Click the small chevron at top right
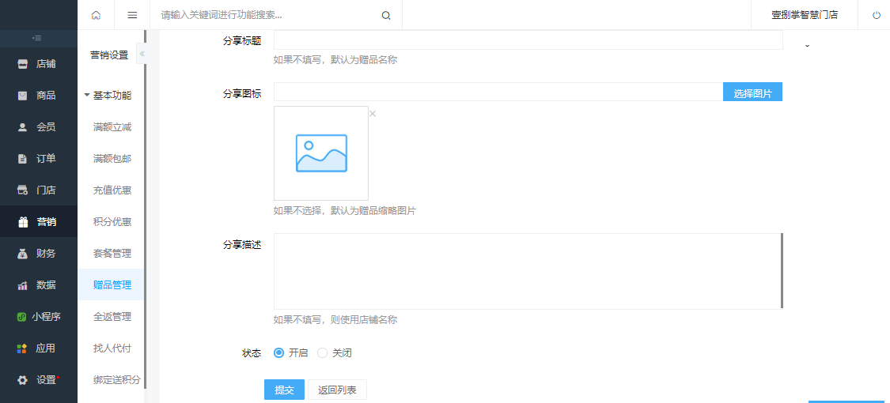The height and width of the screenshot is (403, 890). click(x=807, y=45)
